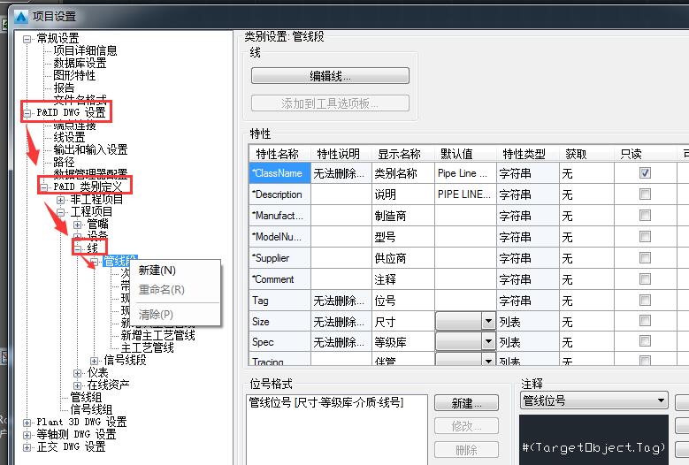Select the 项目详细信息 tree item
This screenshot has width=689, height=465.
(x=85, y=50)
